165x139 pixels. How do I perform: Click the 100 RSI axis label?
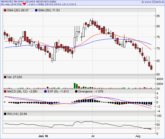pyautogui.click(x=159, y=116)
